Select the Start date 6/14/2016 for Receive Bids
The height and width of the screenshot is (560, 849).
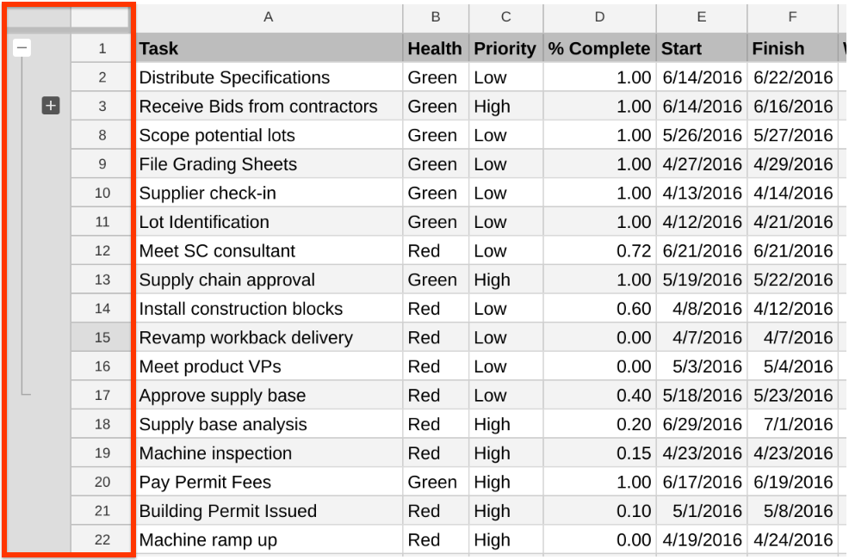pyautogui.click(x=701, y=106)
